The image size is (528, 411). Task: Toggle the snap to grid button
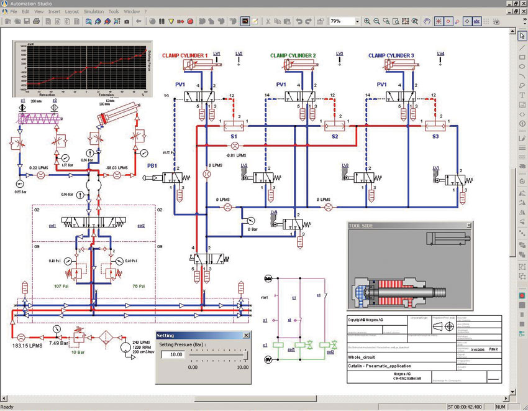point(486,21)
